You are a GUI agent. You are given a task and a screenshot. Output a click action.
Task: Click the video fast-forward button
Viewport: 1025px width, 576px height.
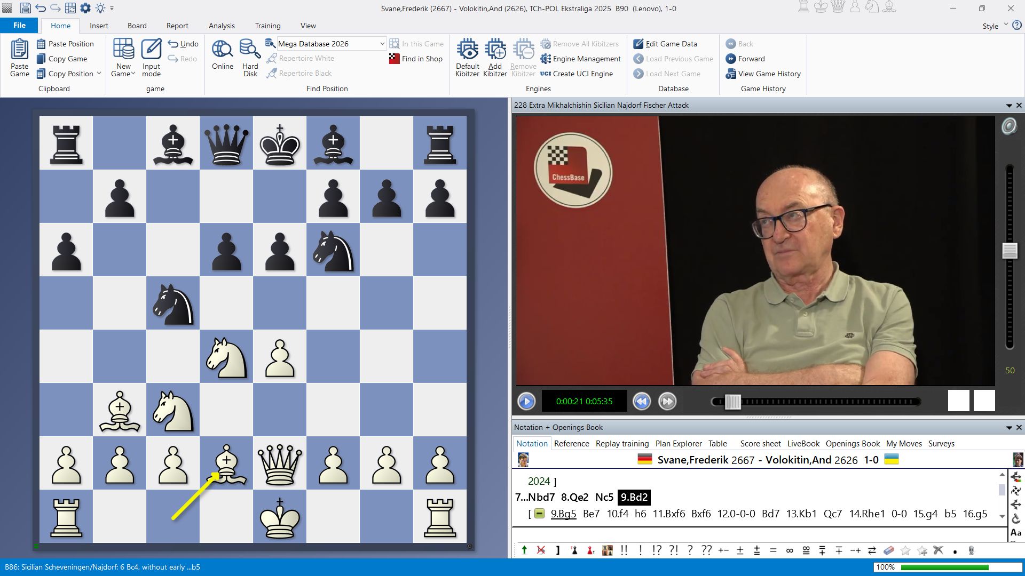667,401
